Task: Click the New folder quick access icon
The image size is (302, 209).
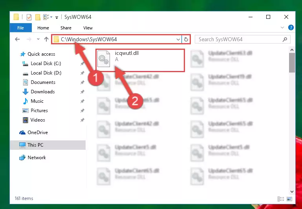Action: pyautogui.click(x=38, y=17)
